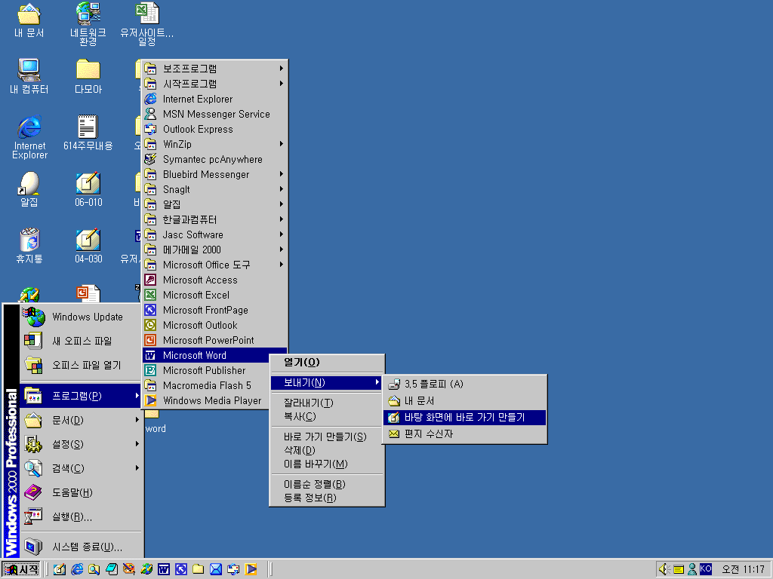Select the 내 컴퓨터 desktop icon

29,76
